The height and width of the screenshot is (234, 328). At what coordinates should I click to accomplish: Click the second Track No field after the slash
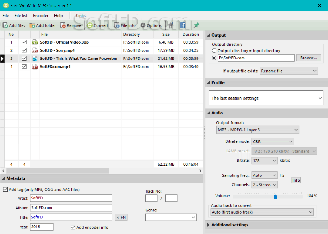pyautogui.click(x=171, y=198)
